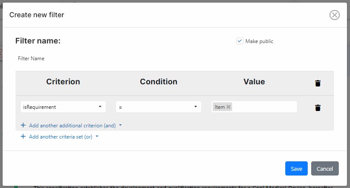Click Add another criteria set (or) link
This screenshot has width=350, height=188.
pyautogui.click(x=61, y=137)
